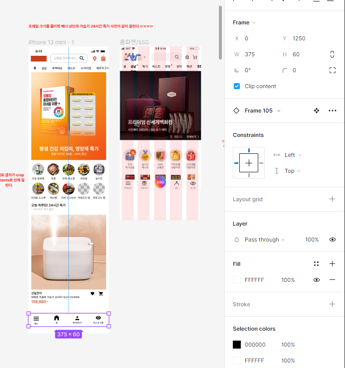
Task: Open the Frame 105 options ellipsis menu
Action: (x=333, y=111)
